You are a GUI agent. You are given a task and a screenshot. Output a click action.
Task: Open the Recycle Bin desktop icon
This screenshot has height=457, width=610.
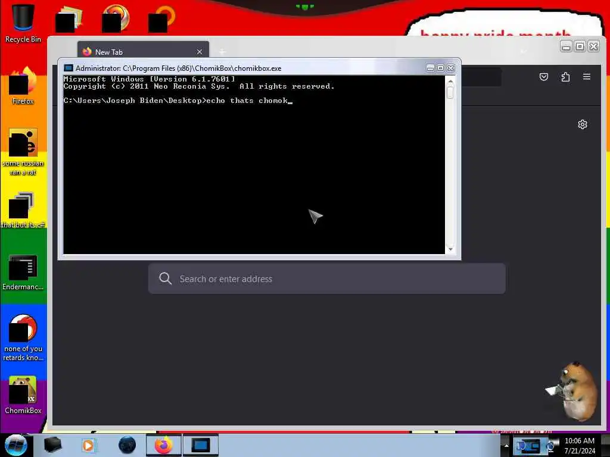point(23,23)
